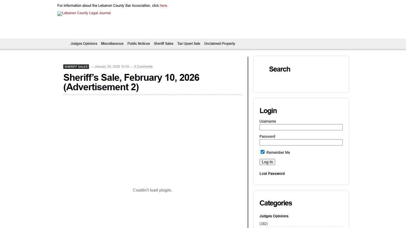This screenshot has height=228, width=406.
Task: Go to the Miscellaneous menu section
Action: coord(112,44)
